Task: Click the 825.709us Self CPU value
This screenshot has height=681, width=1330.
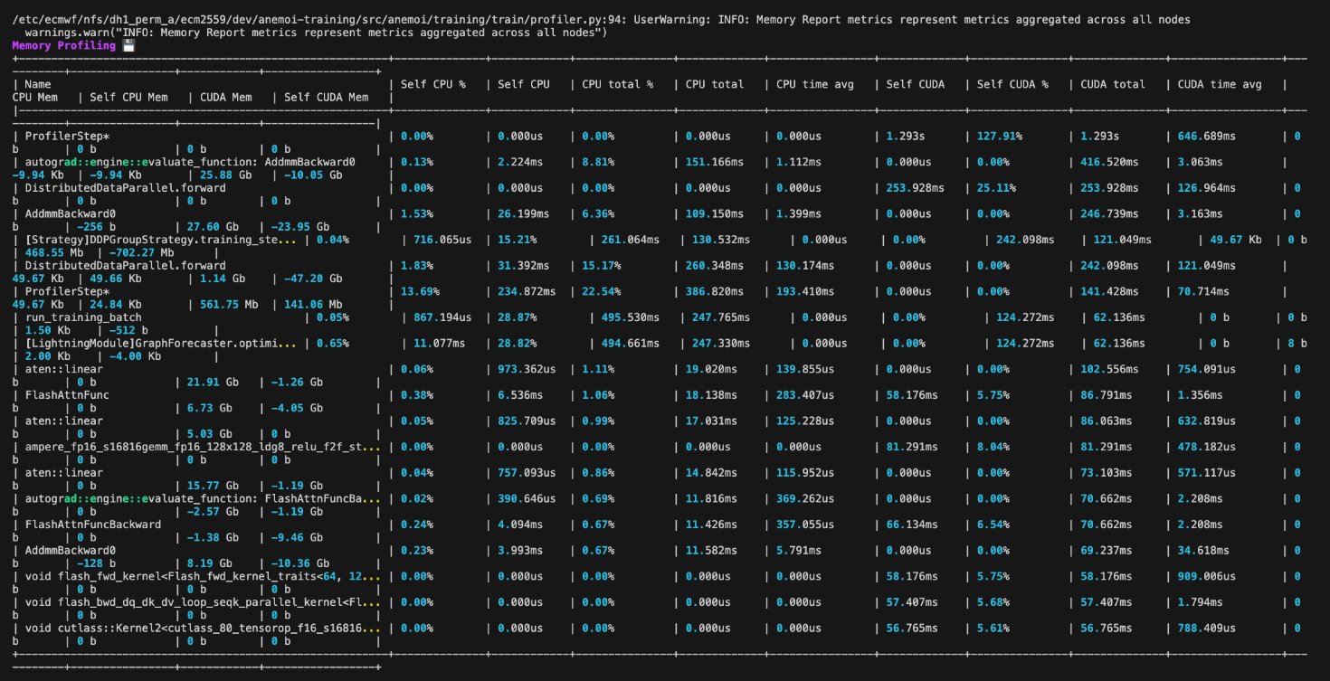Action: point(528,421)
